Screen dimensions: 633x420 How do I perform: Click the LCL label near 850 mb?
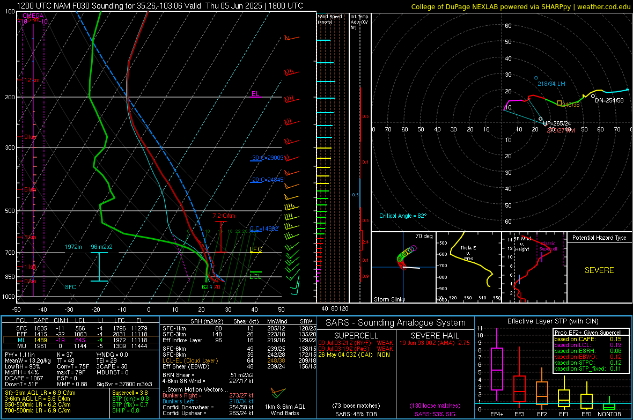(x=255, y=277)
